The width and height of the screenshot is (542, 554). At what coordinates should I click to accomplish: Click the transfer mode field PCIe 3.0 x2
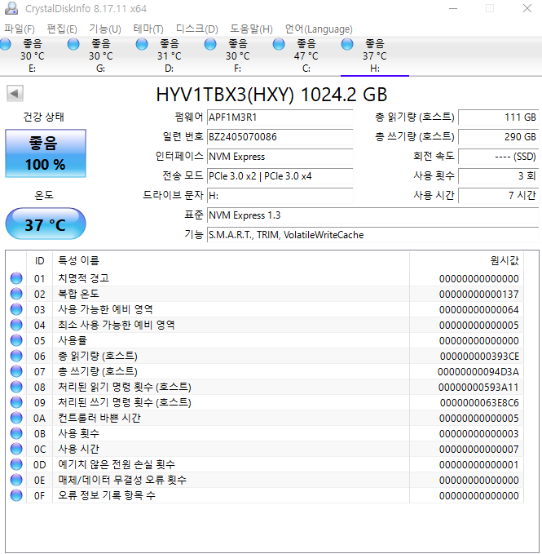[280, 176]
